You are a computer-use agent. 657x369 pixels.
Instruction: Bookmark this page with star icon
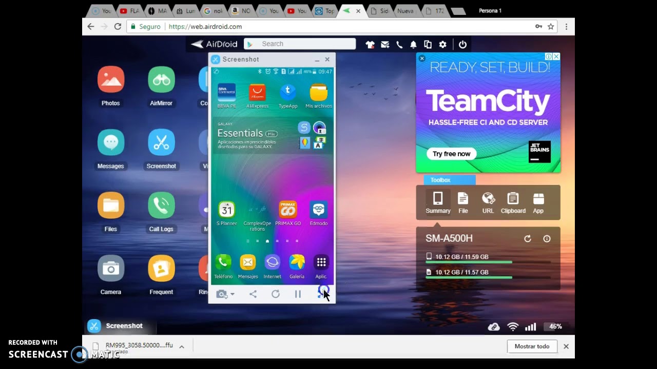551,27
